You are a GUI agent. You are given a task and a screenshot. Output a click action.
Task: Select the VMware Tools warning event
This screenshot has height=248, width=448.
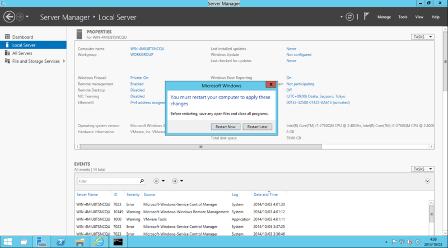pyautogui.click(x=180, y=219)
